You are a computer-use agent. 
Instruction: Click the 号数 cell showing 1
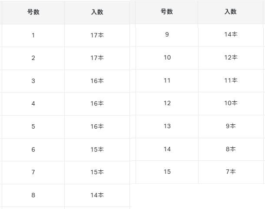[33, 35]
